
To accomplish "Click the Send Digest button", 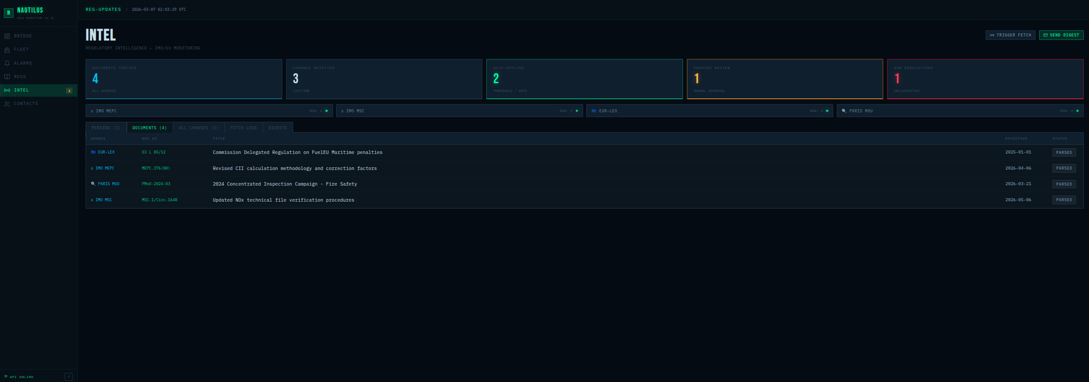I will [x=1061, y=35].
